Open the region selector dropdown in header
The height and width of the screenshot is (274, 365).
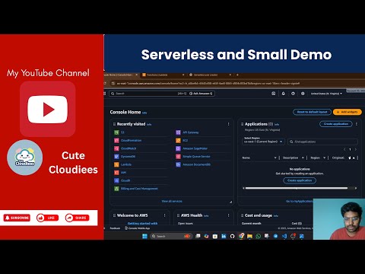[x=326, y=94]
